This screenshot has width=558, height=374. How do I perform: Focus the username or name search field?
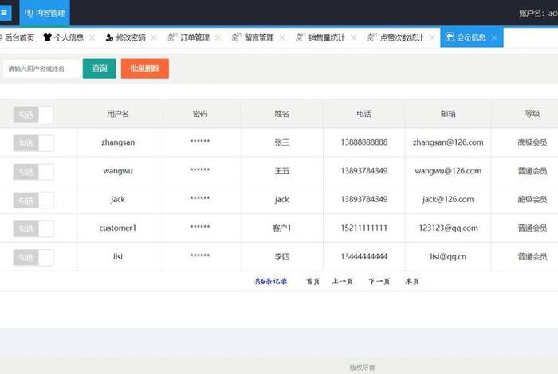point(41,68)
